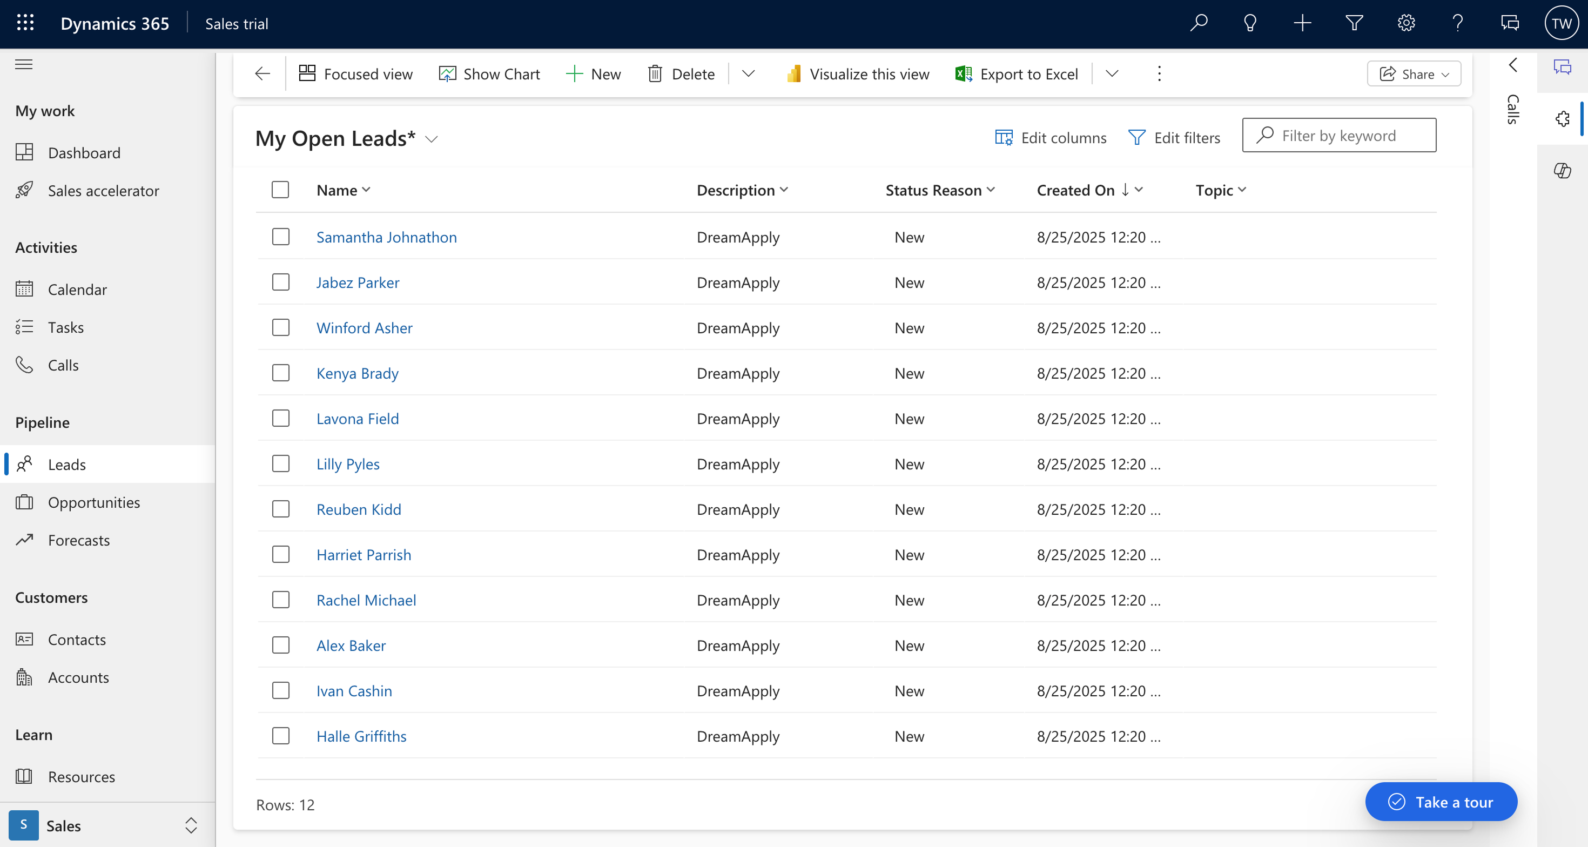The width and height of the screenshot is (1588, 847).
Task: Open the Copilot icon in side rail
Action: click(x=1562, y=170)
